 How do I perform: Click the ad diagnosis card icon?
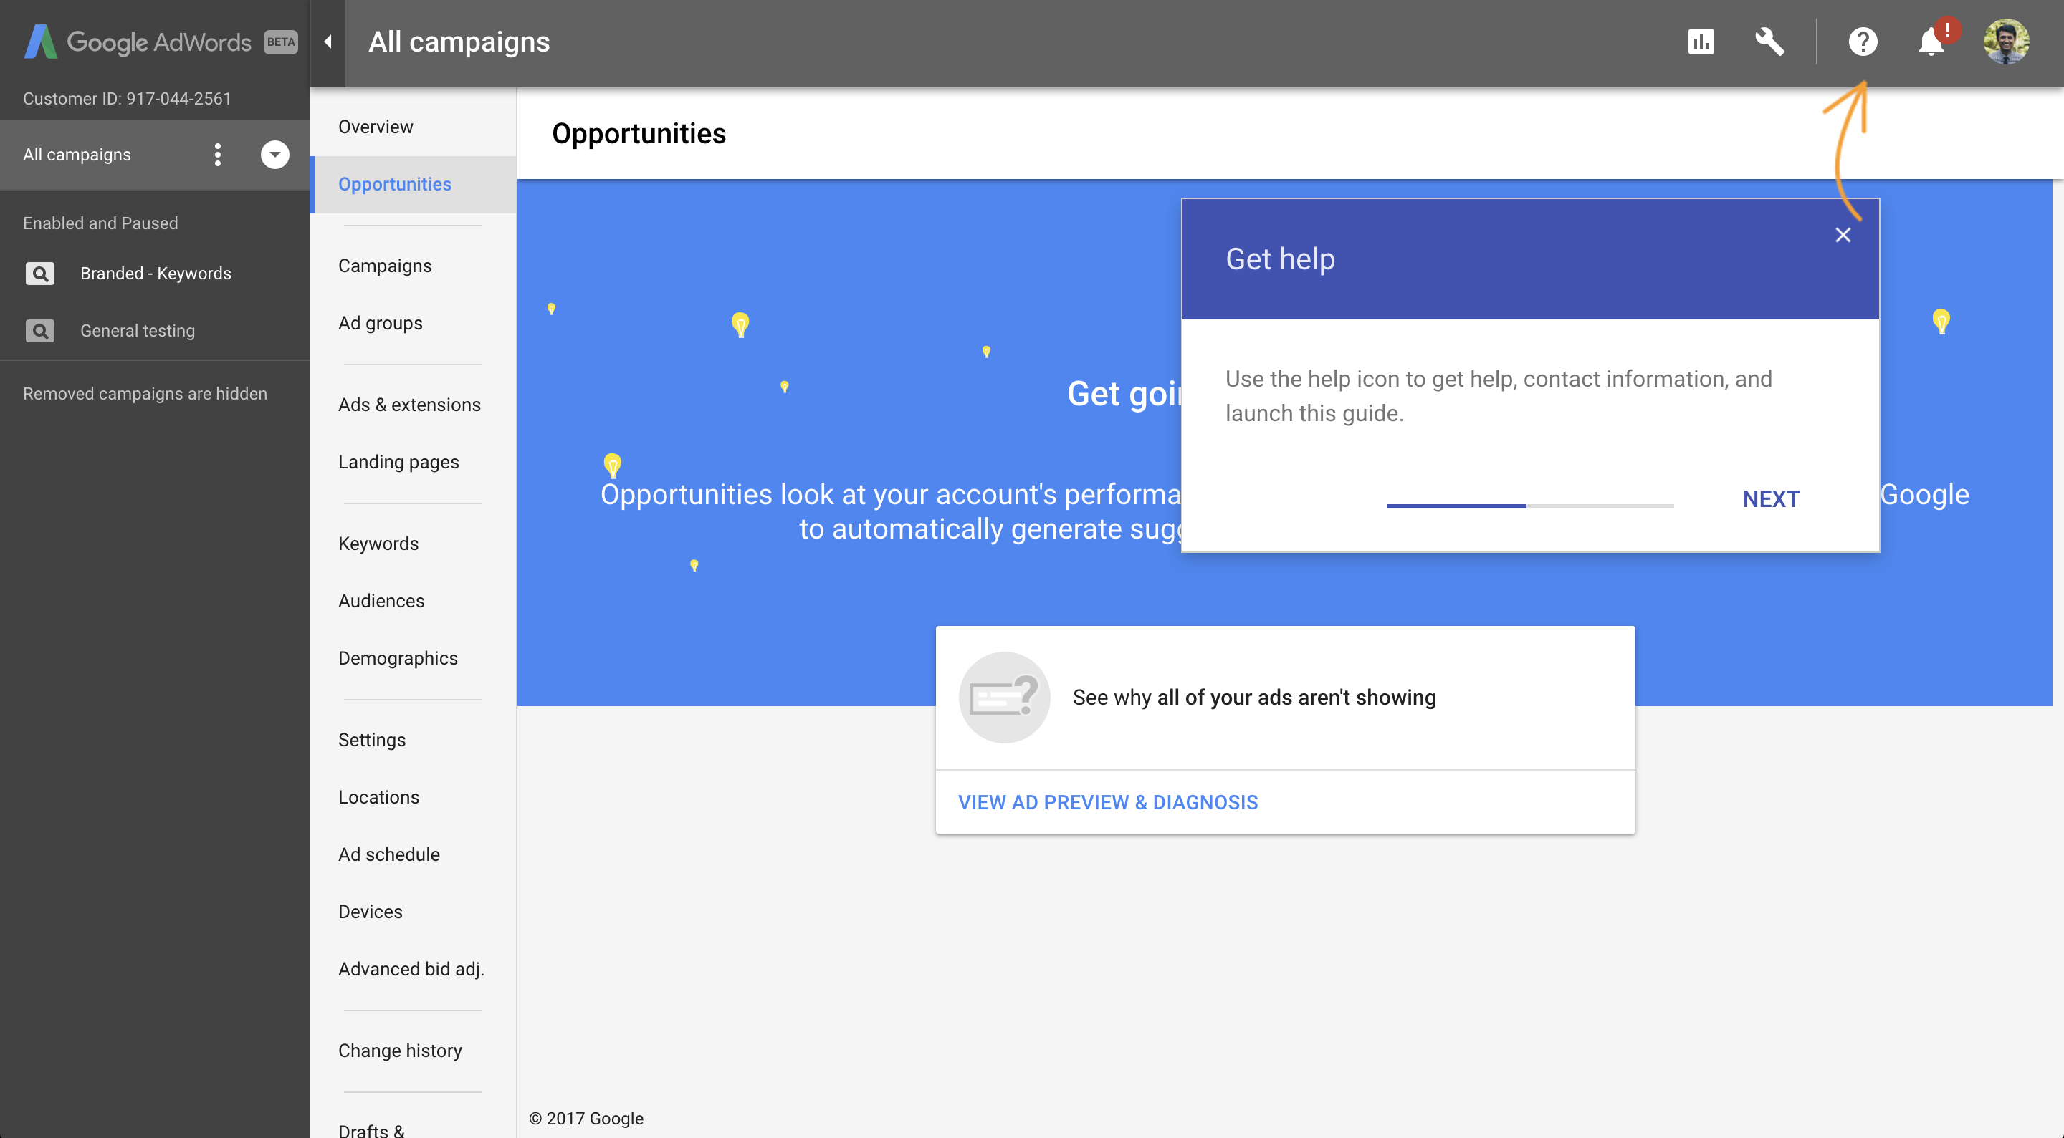pyautogui.click(x=1004, y=698)
